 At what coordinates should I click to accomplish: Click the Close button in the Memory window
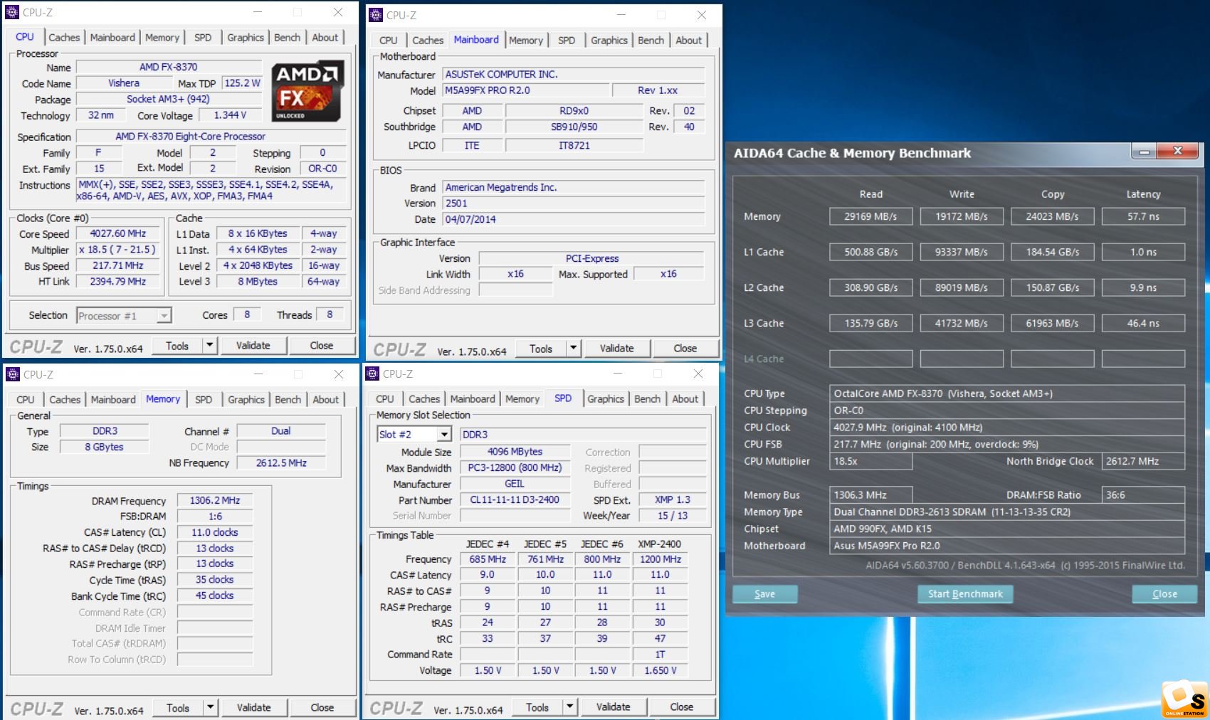point(322,707)
